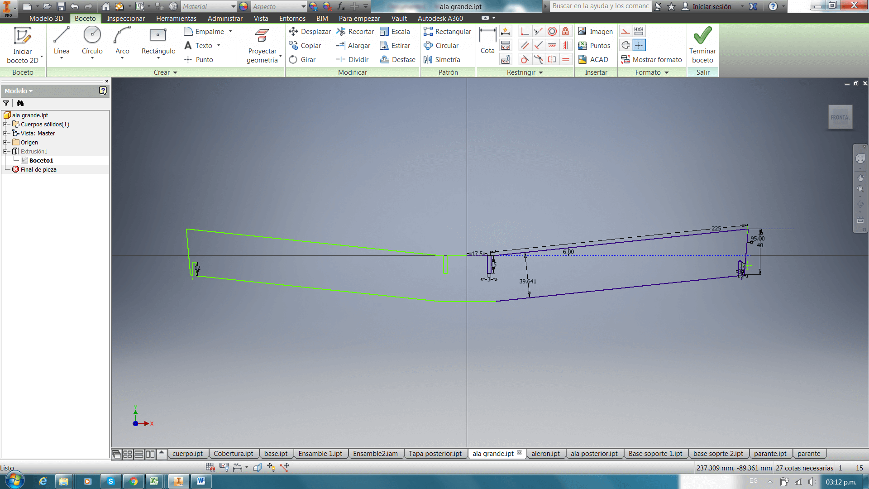
Task: Choose the Cota dimension tool
Action: point(487,41)
